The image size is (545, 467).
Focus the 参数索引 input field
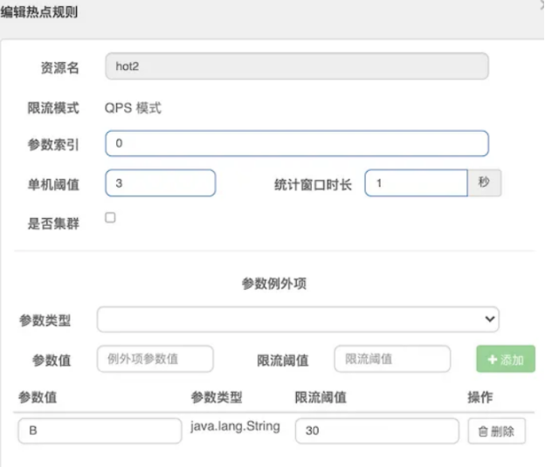click(x=297, y=143)
